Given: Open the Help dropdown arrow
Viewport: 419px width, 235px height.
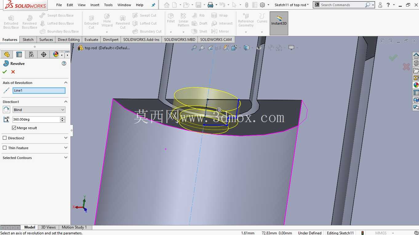Looking at the screenshot, I should pos(394,5).
